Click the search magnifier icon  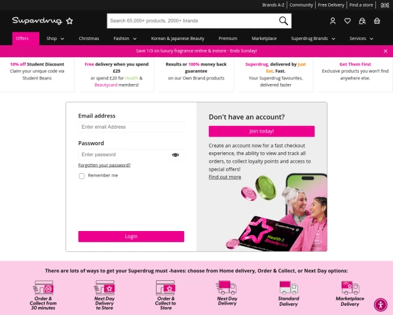(x=284, y=21)
